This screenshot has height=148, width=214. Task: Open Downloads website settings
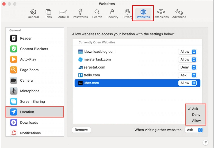coord(35,123)
